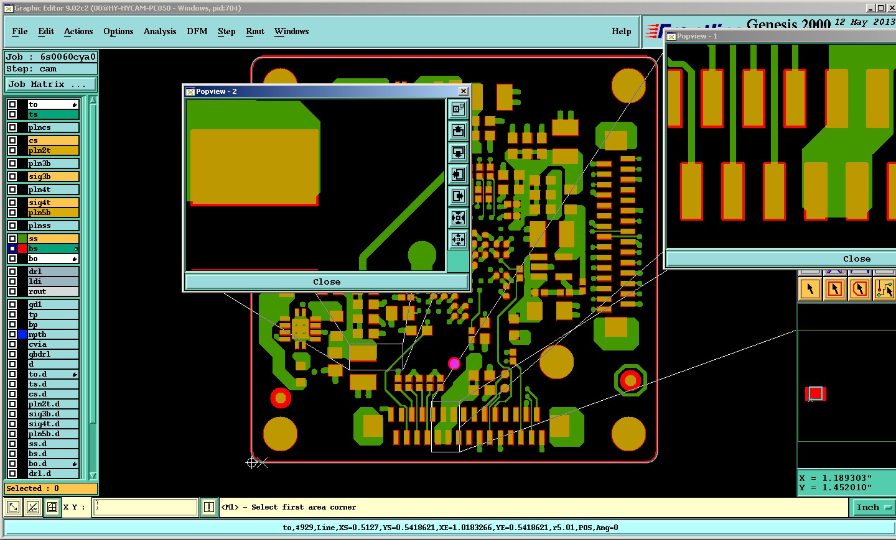Toggle display checkbox for 'pln4t' layer
This screenshot has height=540, width=896.
point(12,190)
